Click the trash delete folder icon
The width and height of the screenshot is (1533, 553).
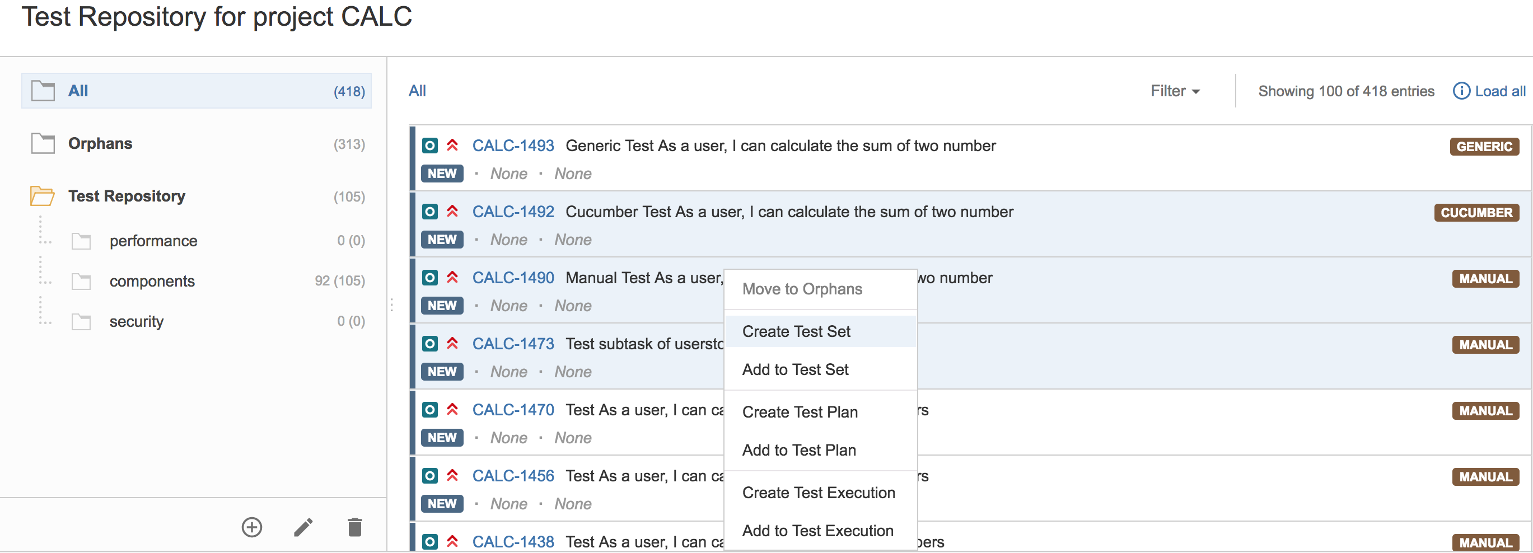point(354,527)
